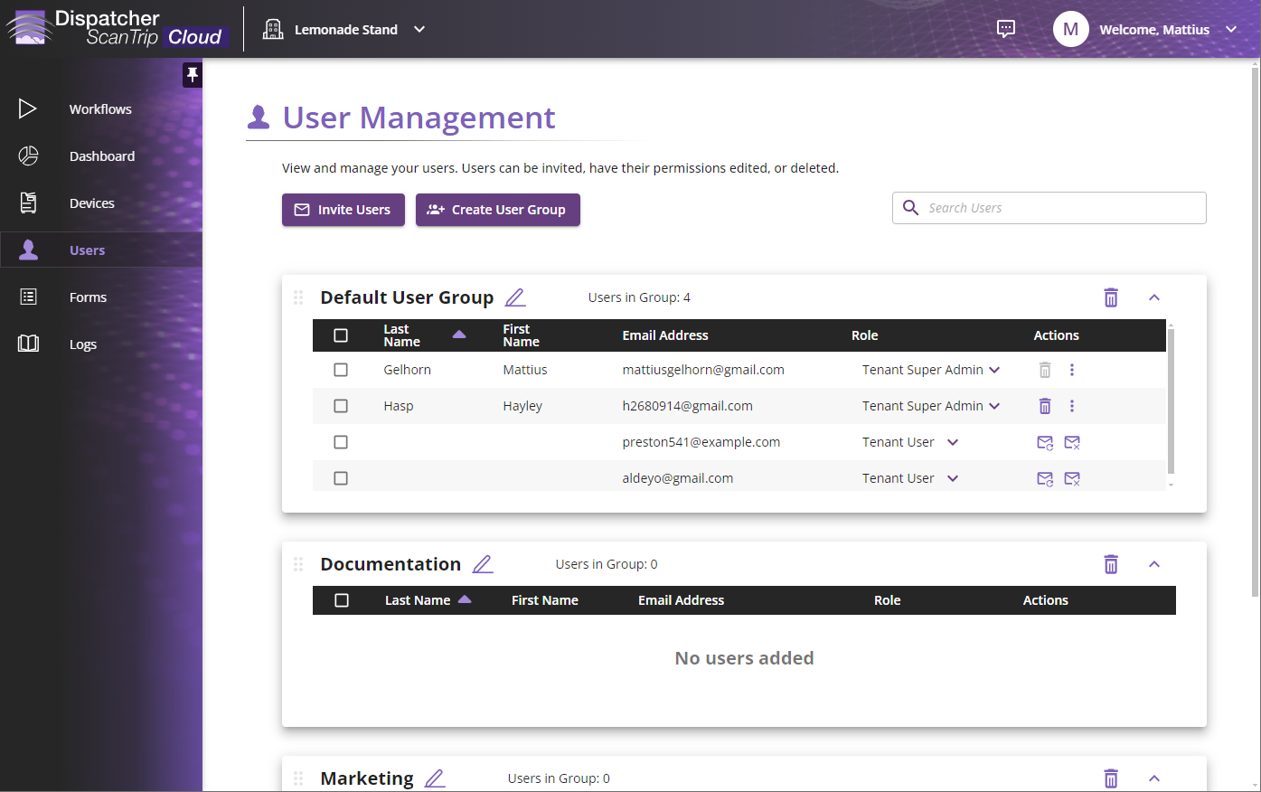Screen dimensions: 1261x792
Task: Click the Default User Group table scrollbar
Action: (1171, 401)
